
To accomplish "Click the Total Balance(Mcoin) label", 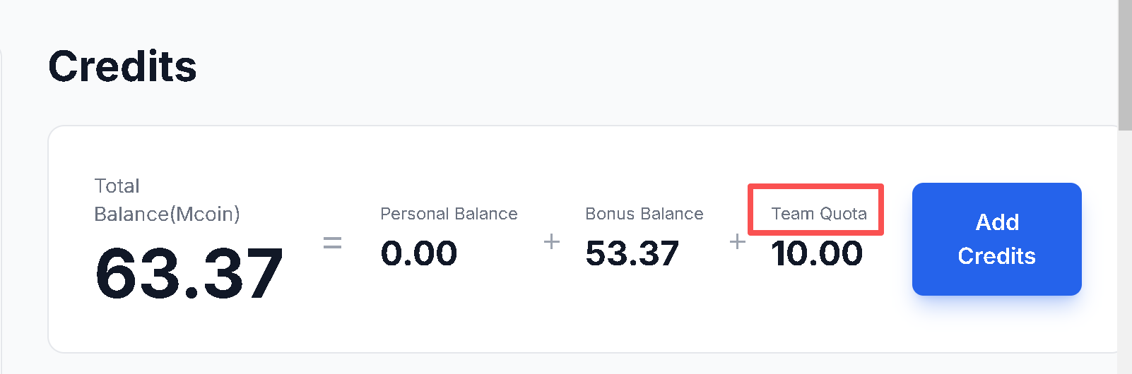I will (x=167, y=200).
